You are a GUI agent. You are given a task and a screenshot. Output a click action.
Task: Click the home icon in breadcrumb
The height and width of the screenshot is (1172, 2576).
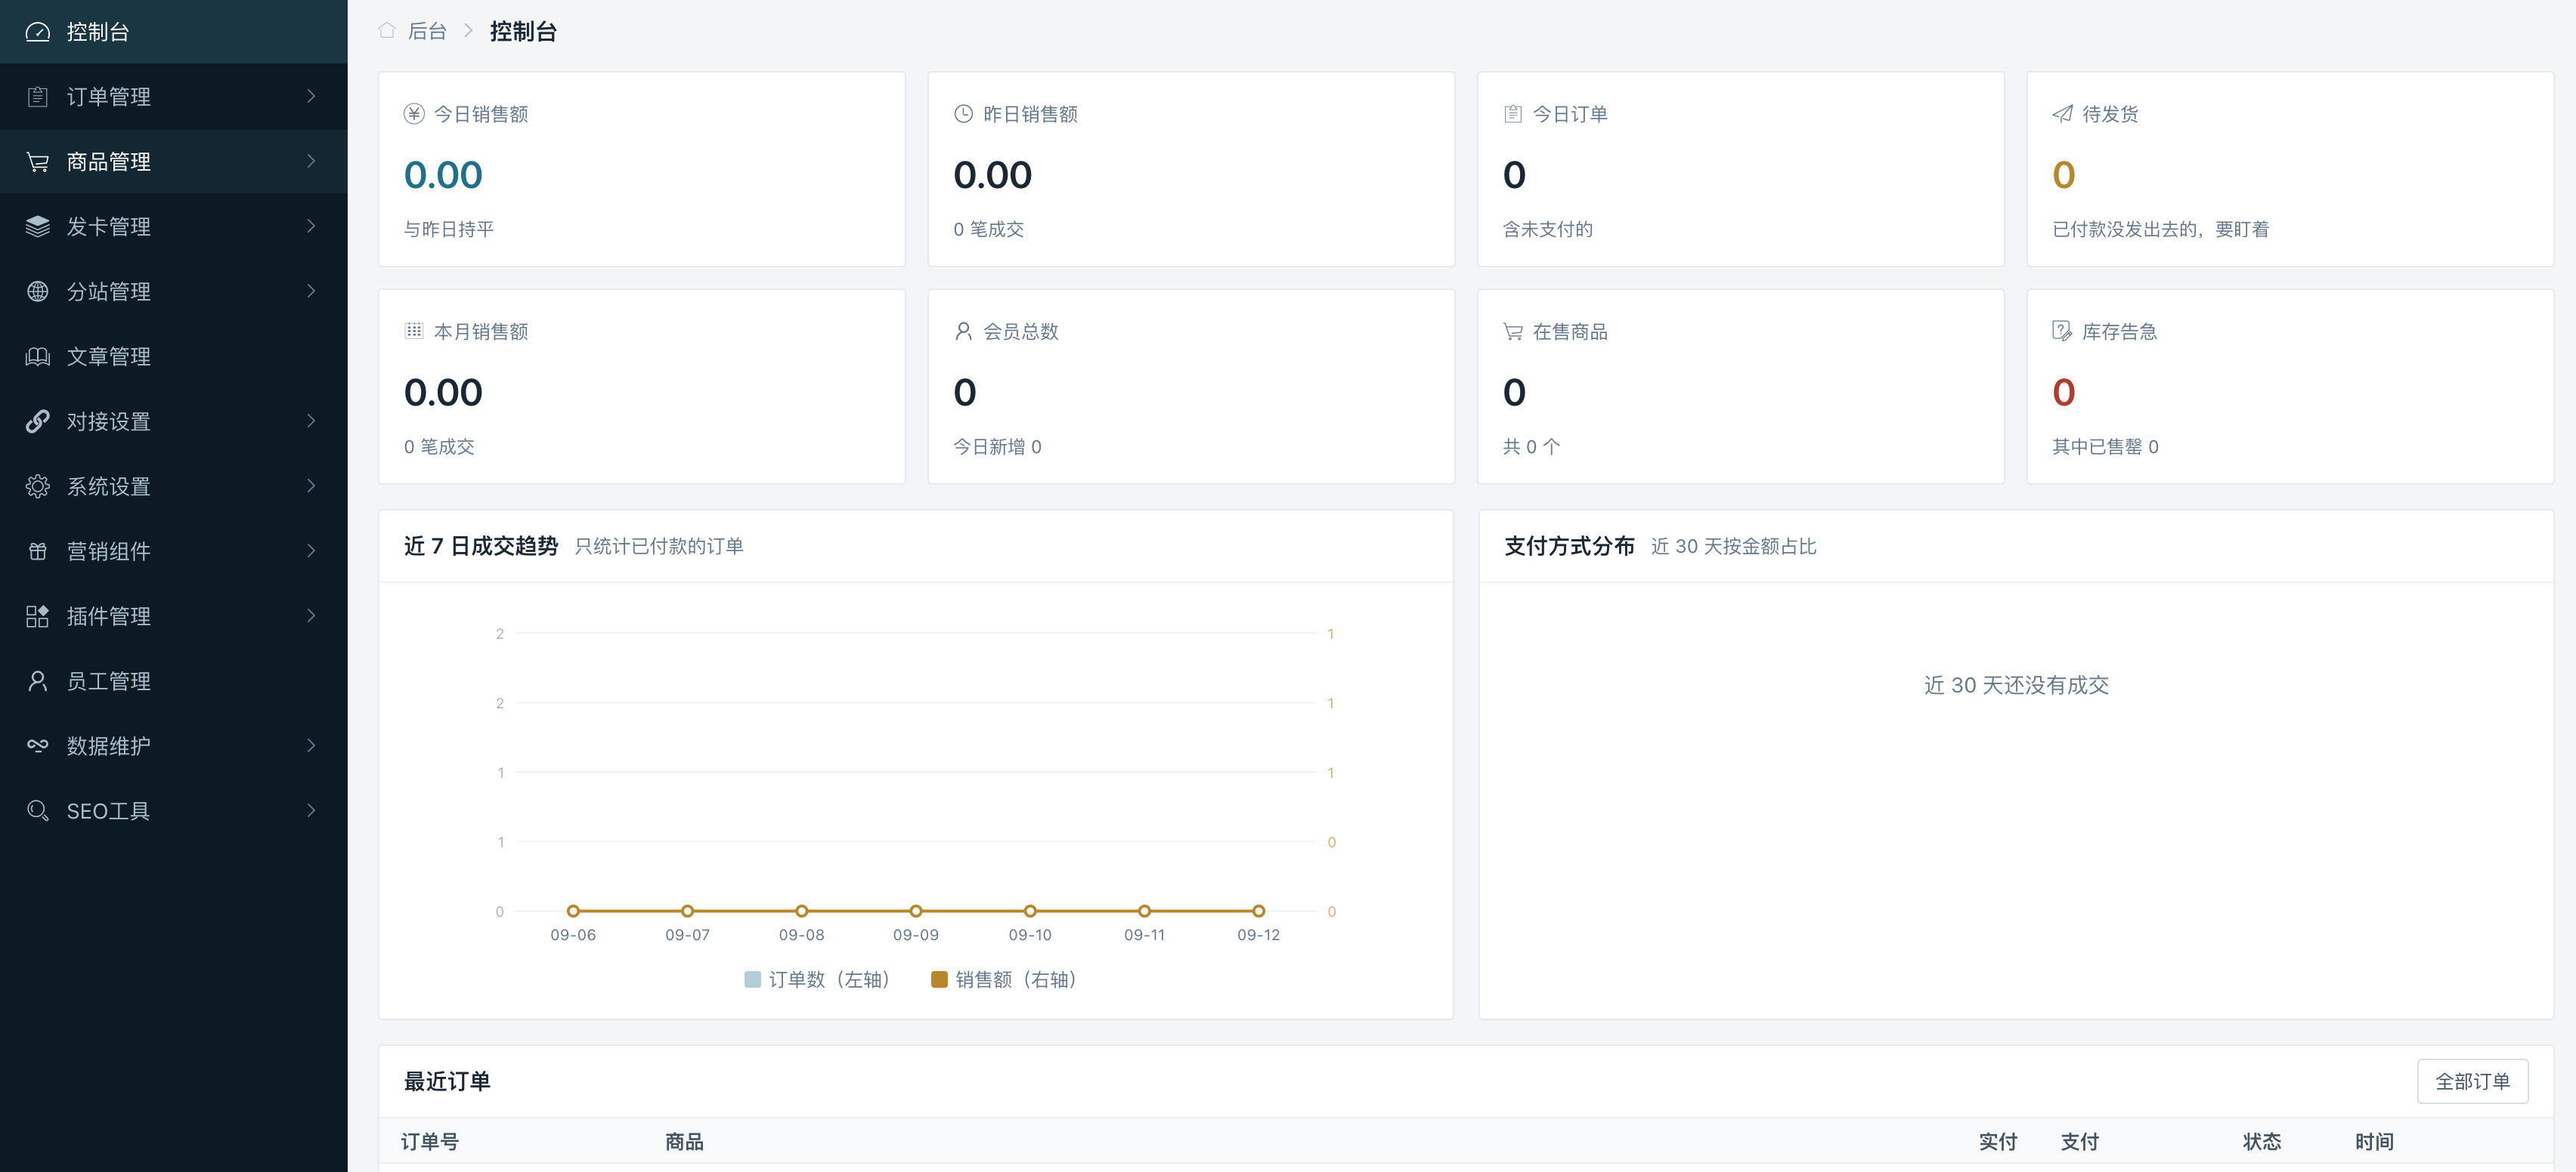point(387,31)
